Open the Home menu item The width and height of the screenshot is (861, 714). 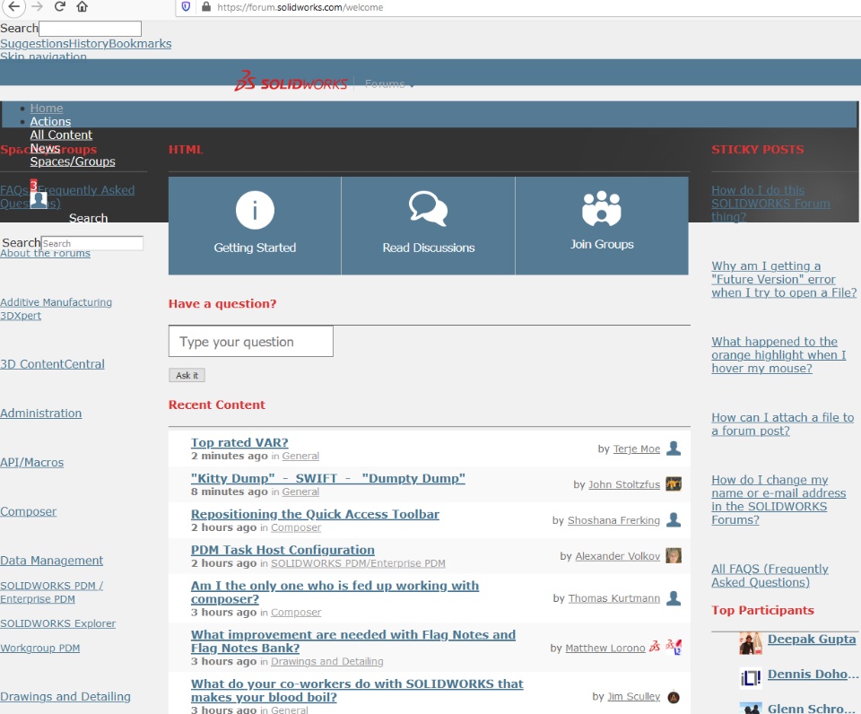pos(47,109)
